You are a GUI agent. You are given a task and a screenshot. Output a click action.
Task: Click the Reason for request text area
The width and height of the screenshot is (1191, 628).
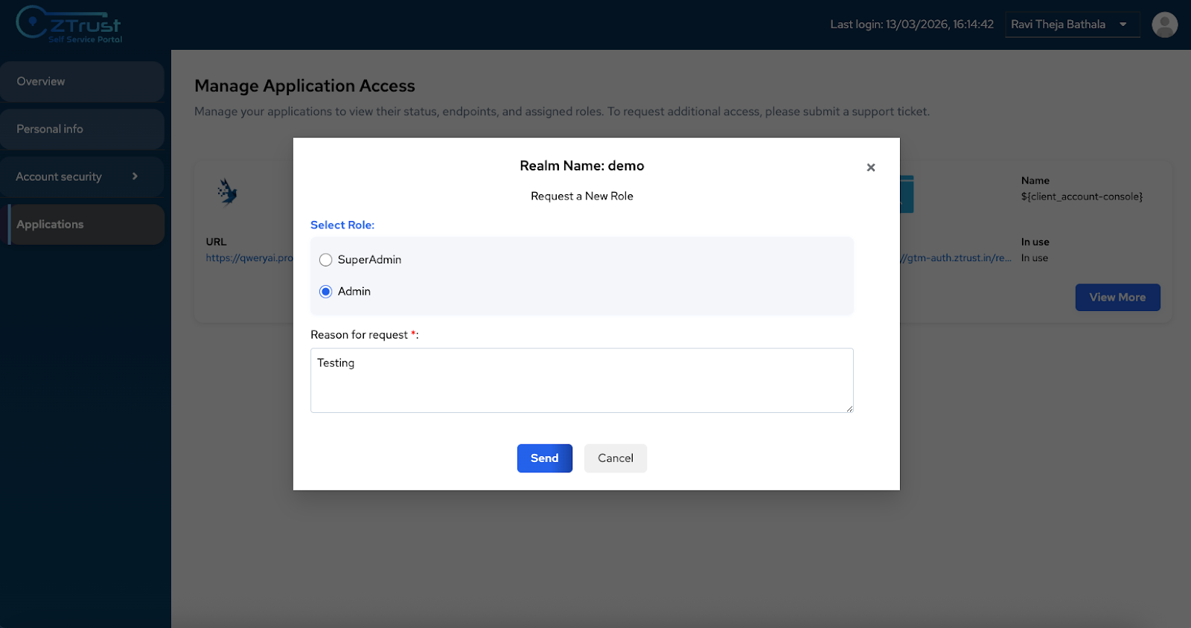(x=581, y=380)
